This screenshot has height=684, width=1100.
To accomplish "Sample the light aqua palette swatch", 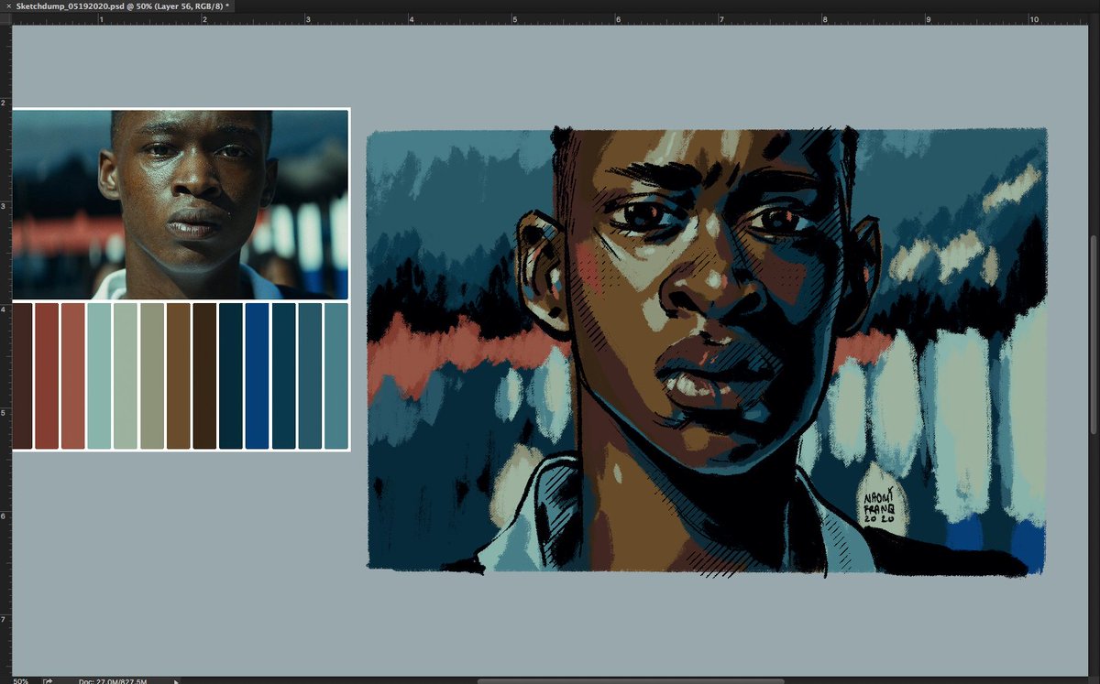I will (x=99, y=376).
